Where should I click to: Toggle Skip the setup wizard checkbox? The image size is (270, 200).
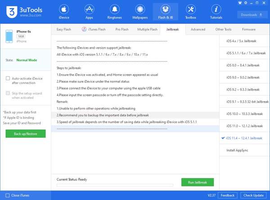[x=8, y=93]
